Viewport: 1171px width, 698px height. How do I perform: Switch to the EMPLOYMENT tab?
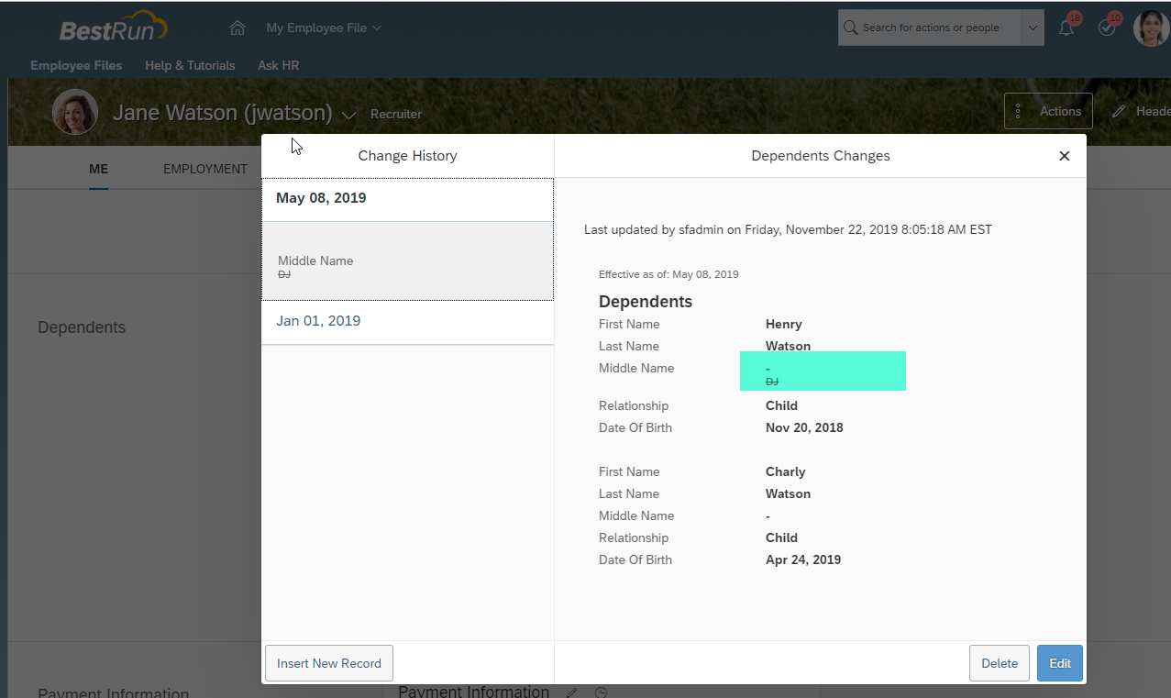click(x=205, y=169)
